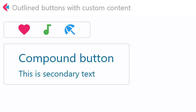Click the 'Outlined buttons with custom content' title
The height and width of the screenshot is (112, 196).
(71, 8)
